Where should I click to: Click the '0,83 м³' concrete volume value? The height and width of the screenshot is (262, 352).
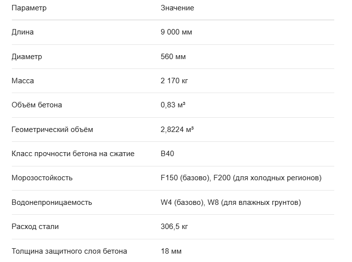pyautogui.click(x=173, y=105)
